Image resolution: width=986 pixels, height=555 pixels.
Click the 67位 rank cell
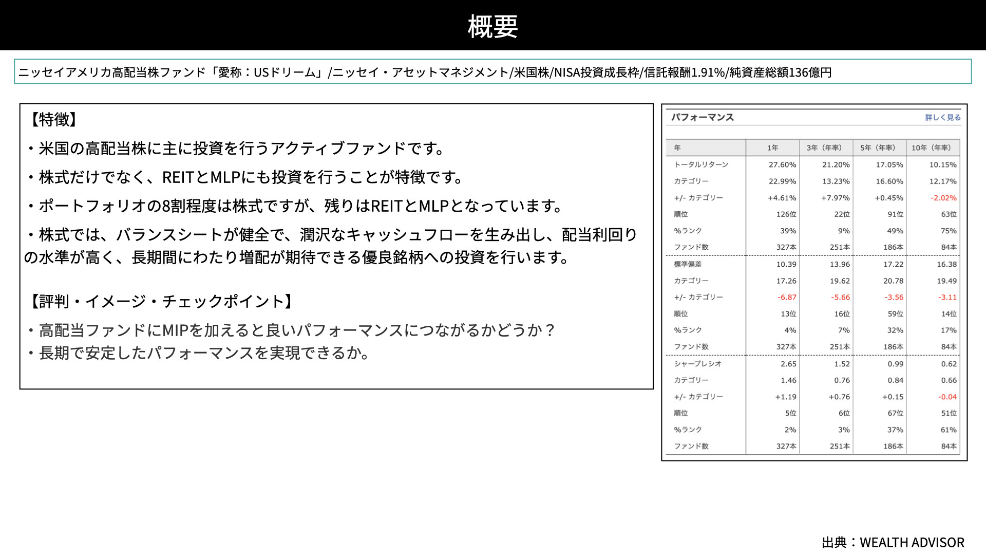(895, 413)
